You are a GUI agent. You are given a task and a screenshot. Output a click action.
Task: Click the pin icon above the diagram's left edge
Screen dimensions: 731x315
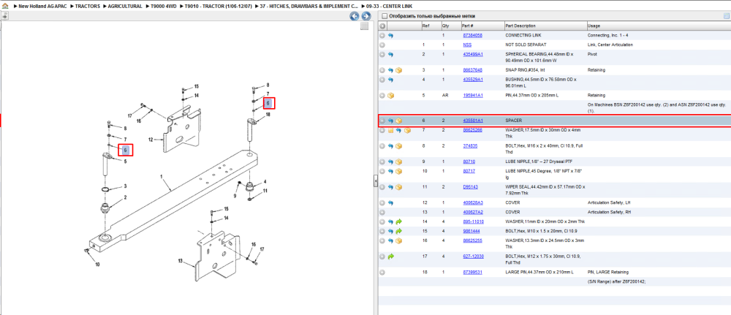(4, 16)
